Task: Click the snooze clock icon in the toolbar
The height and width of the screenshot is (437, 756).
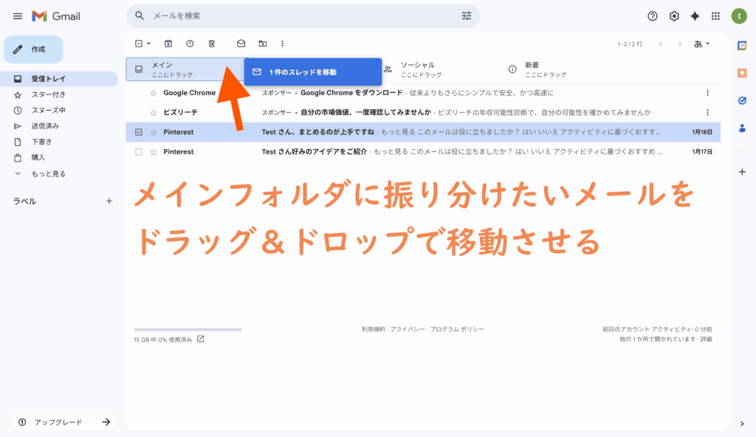Action: click(x=190, y=44)
